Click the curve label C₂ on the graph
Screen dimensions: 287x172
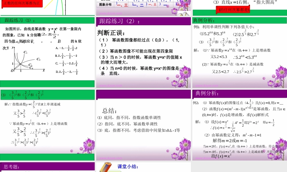pyautogui.click(x=38, y=59)
